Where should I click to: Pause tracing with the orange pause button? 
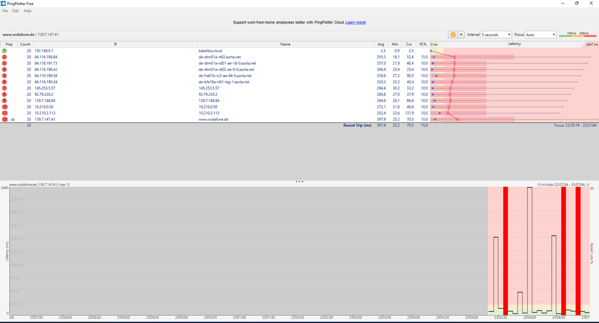pyautogui.click(x=453, y=34)
